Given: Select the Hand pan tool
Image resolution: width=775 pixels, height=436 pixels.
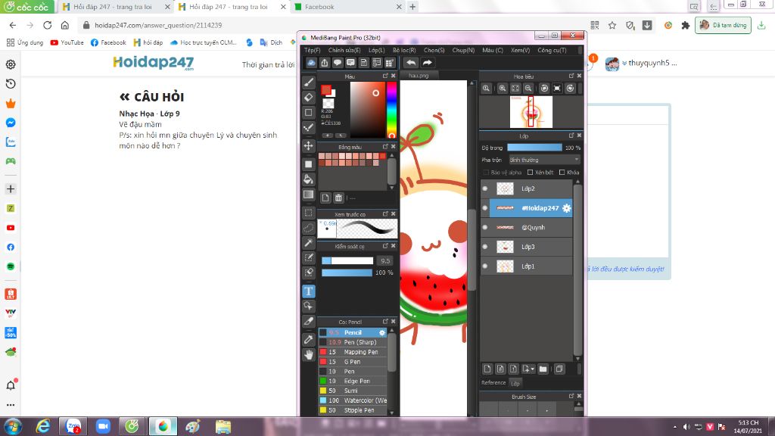Looking at the screenshot, I should (309, 354).
